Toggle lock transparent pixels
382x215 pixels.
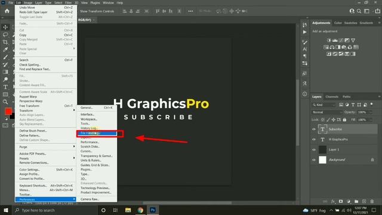(x=322, y=119)
